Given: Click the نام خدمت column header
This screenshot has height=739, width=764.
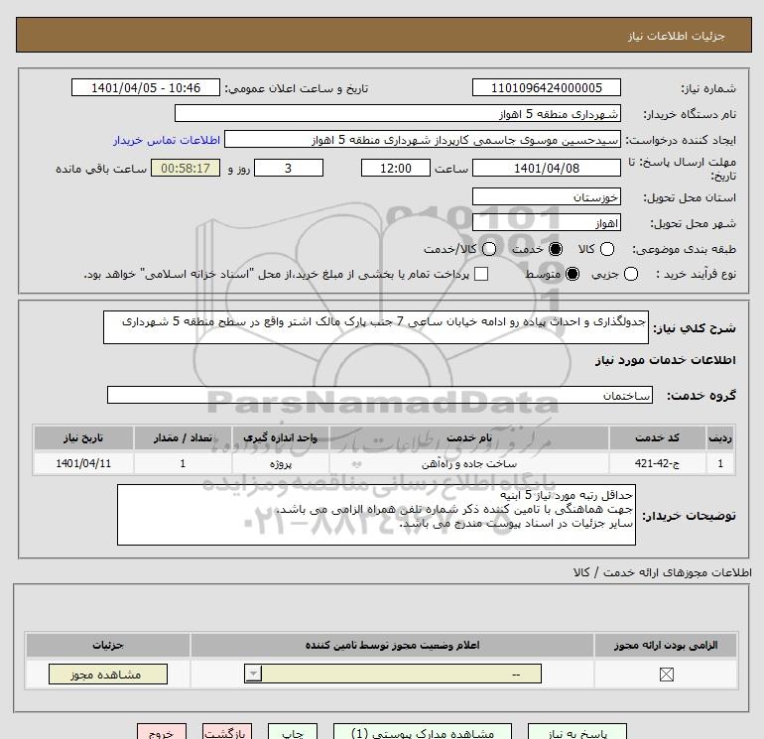Looking at the screenshot, I should [x=468, y=437].
